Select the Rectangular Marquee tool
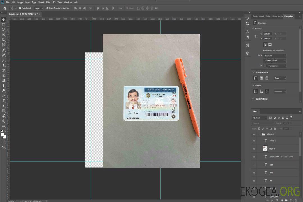This screenshot has width=303, height=202. (x=3, y=25)
